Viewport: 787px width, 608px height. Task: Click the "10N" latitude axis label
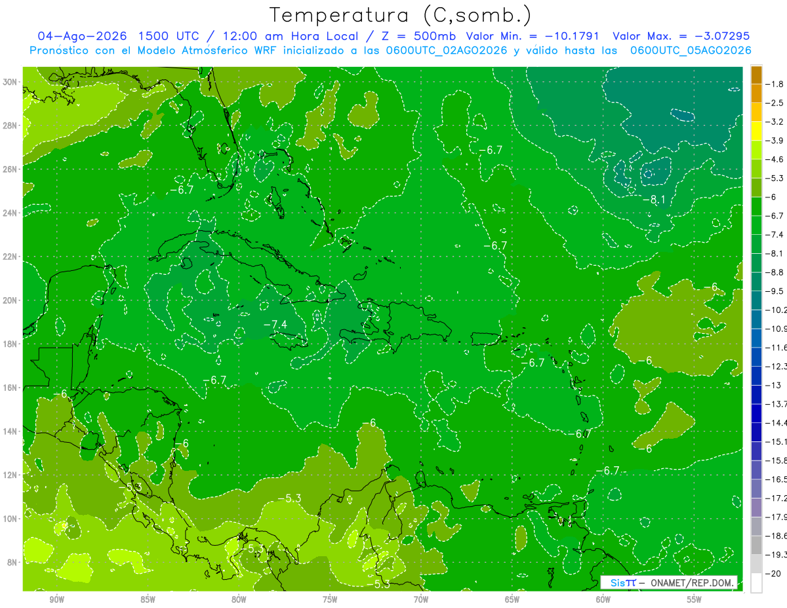tap(10, 519)
